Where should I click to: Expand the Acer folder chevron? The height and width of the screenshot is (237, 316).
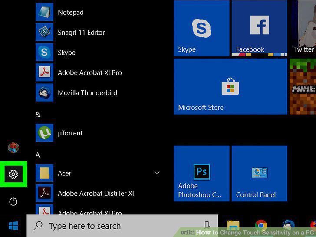click(x=157, y=173)
